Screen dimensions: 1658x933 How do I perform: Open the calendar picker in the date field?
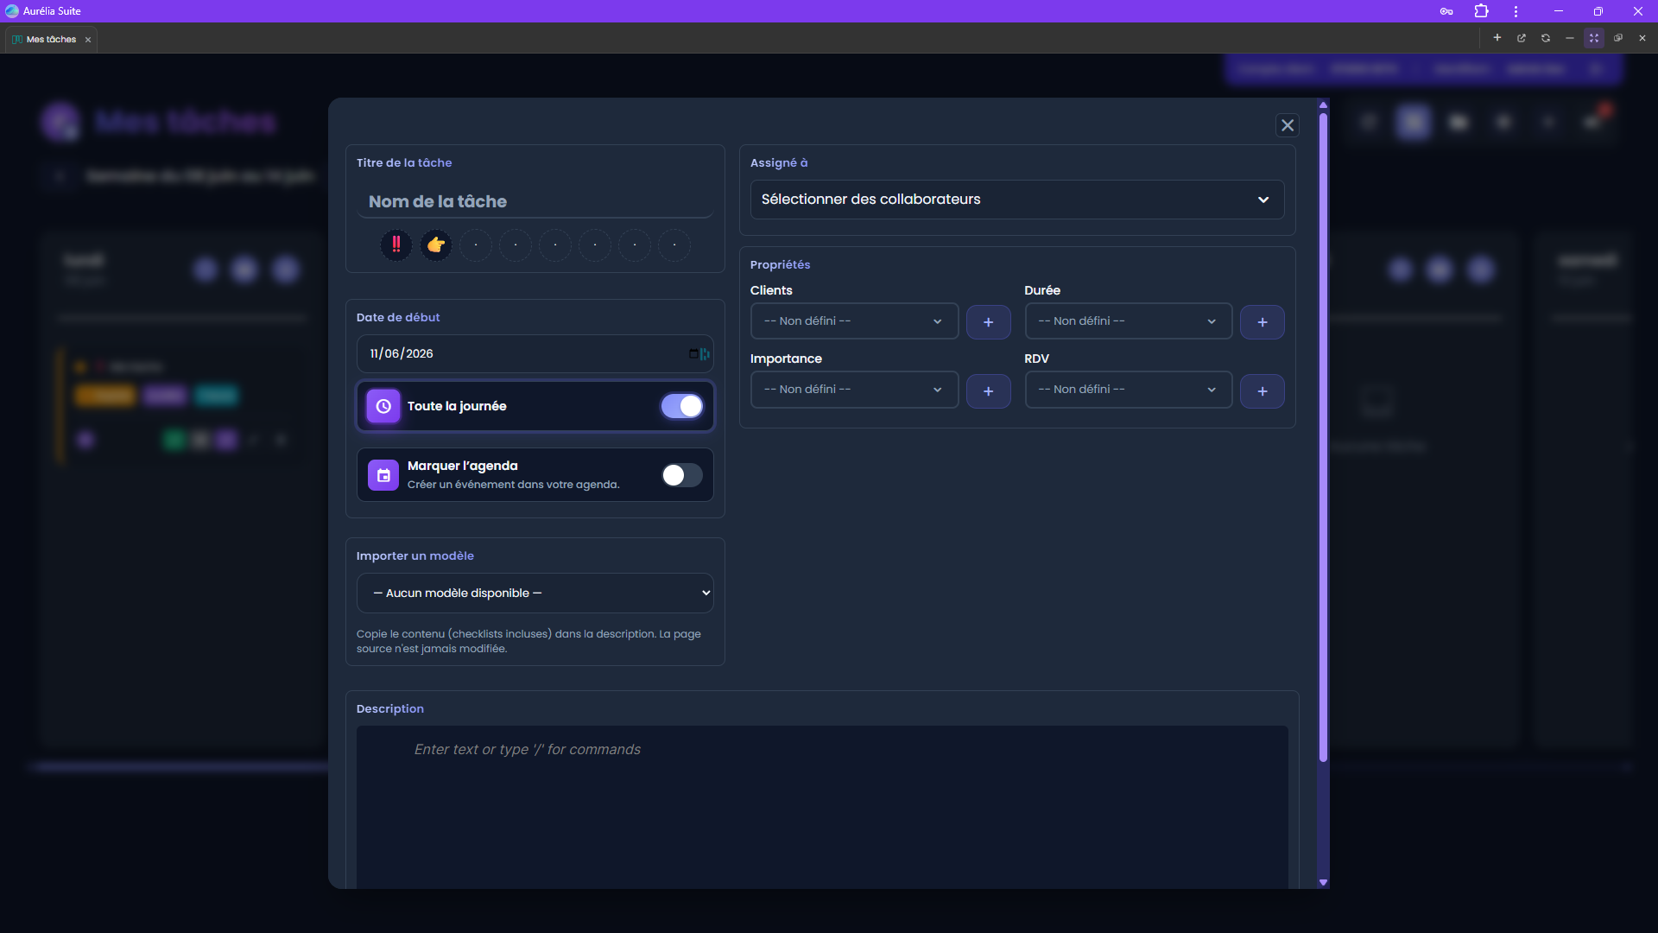(x=693, y=353)
